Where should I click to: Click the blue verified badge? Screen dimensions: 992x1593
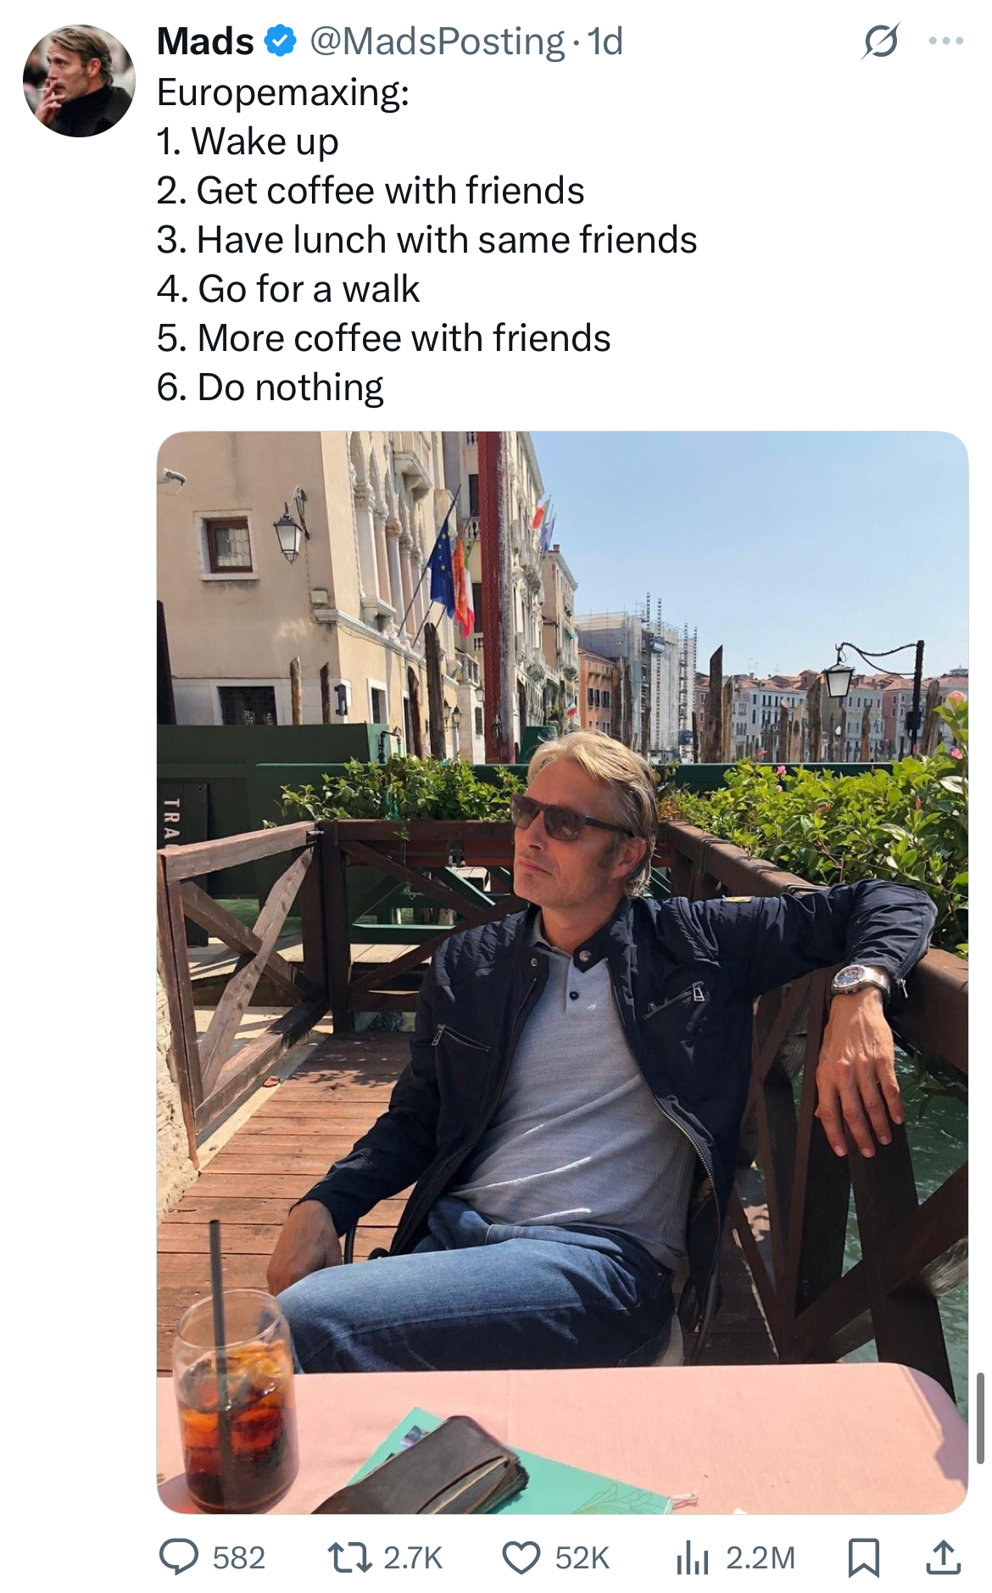point(281,41)
